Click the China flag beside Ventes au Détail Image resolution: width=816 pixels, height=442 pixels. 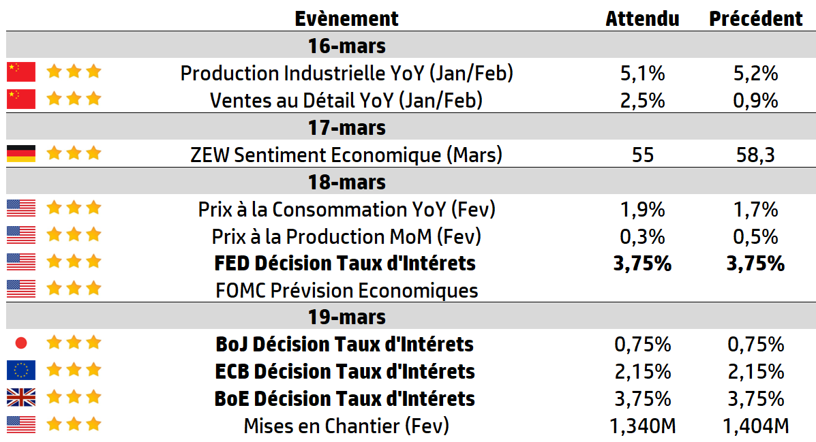pos(20,99)
